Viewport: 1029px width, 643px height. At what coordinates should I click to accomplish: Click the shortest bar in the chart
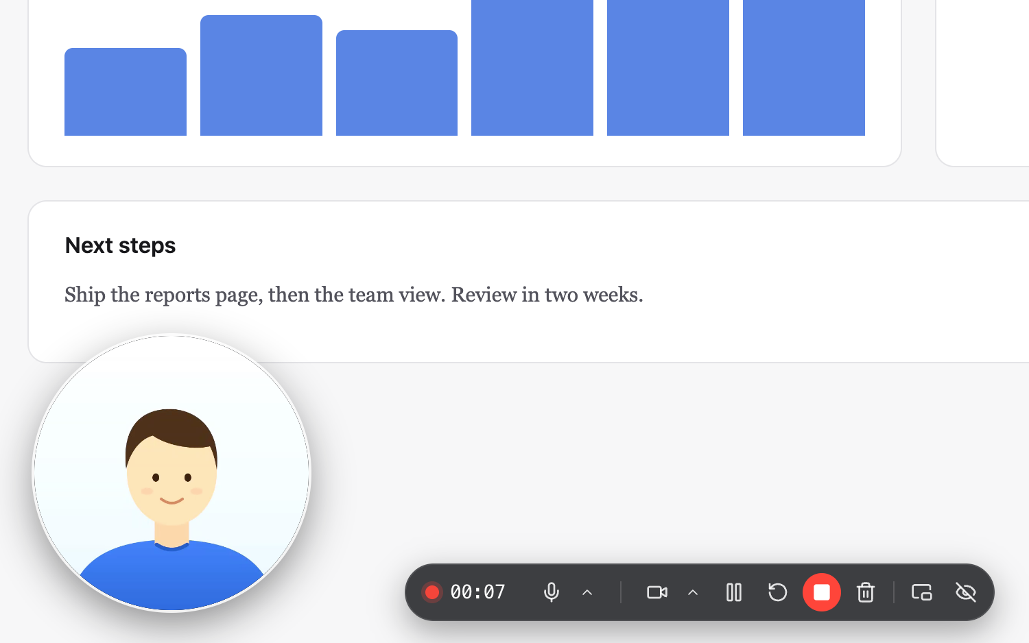[126, 92]
